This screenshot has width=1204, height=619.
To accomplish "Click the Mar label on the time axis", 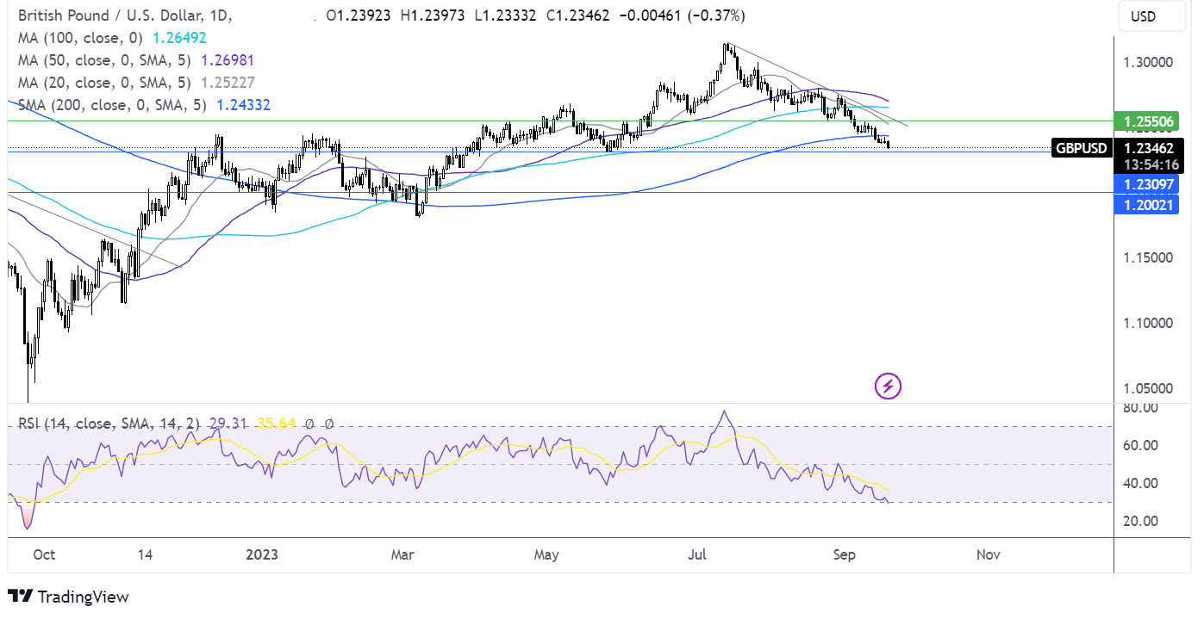I will pyautogui.click(x=402, y=555).
